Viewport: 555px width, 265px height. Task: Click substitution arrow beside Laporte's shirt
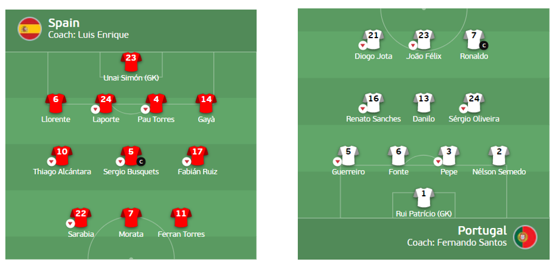[95, 109]
